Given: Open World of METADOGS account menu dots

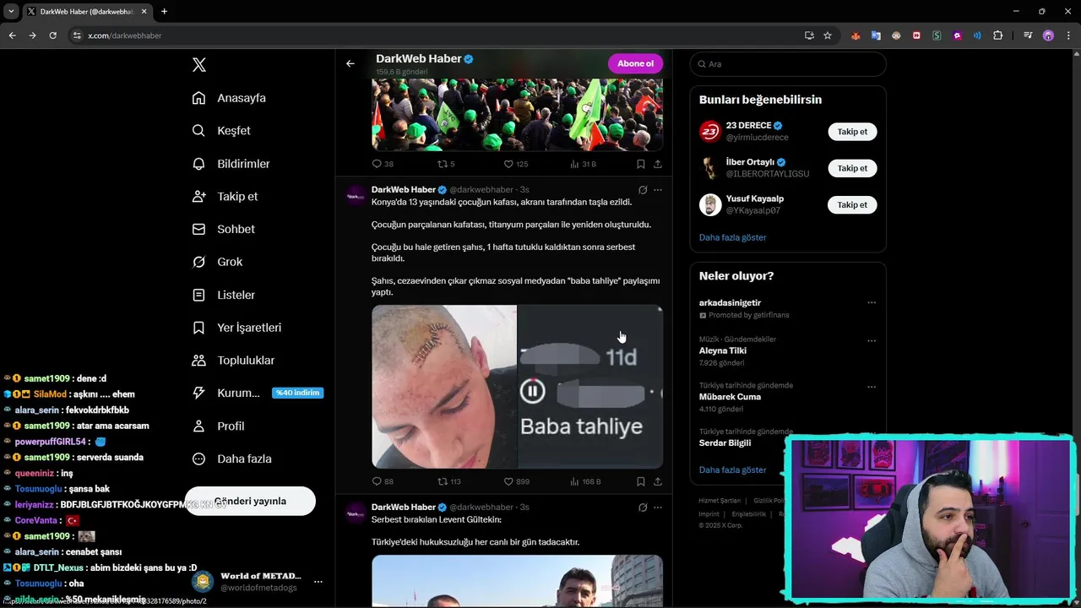Looking at the screenshot, I should pos(318,582).
